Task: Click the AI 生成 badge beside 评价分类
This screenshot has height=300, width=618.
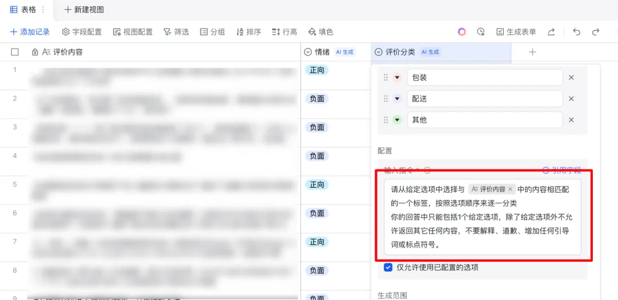Action: (x=430, y=52)
